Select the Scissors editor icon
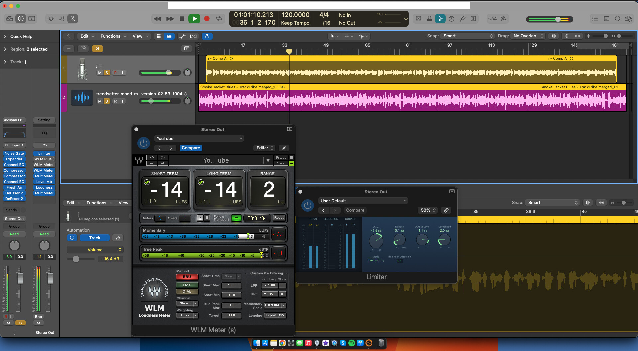The height and width of the screenshot is (351, 638). point(72,19)
